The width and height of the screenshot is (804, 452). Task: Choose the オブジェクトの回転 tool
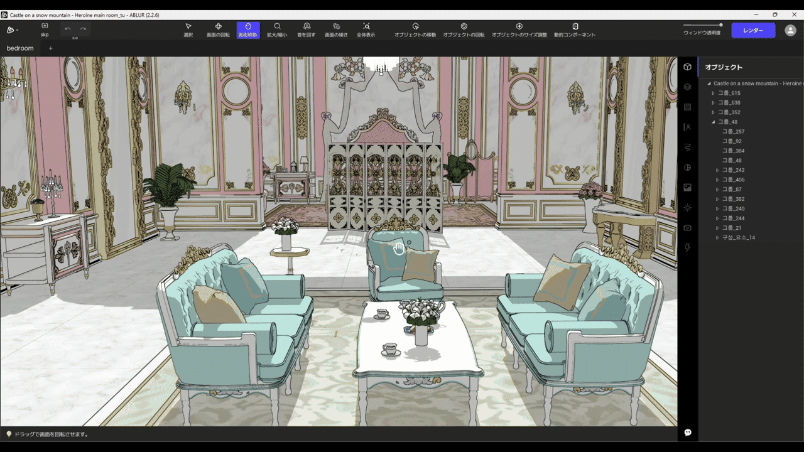464,30
